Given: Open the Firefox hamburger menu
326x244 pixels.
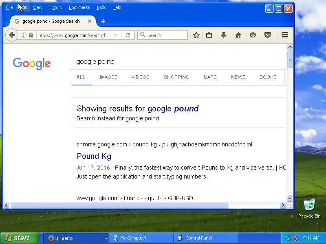Looking at the screenshot, I should coord(285,35).
